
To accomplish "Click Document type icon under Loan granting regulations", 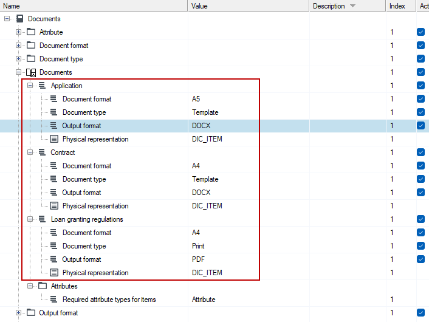I will (53, 245).
